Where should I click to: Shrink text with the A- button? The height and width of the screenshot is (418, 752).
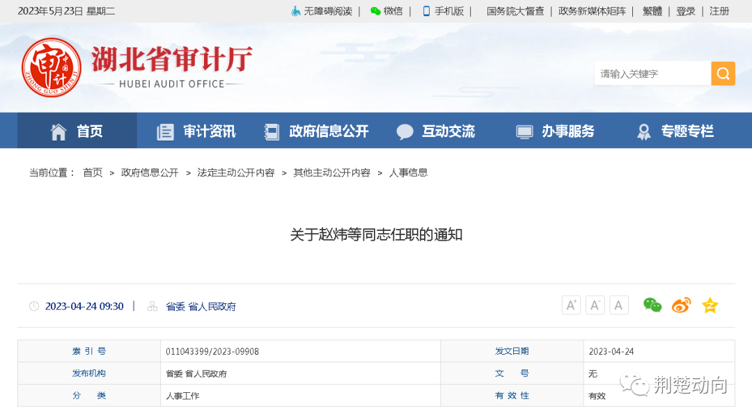(x=595, y=305)
